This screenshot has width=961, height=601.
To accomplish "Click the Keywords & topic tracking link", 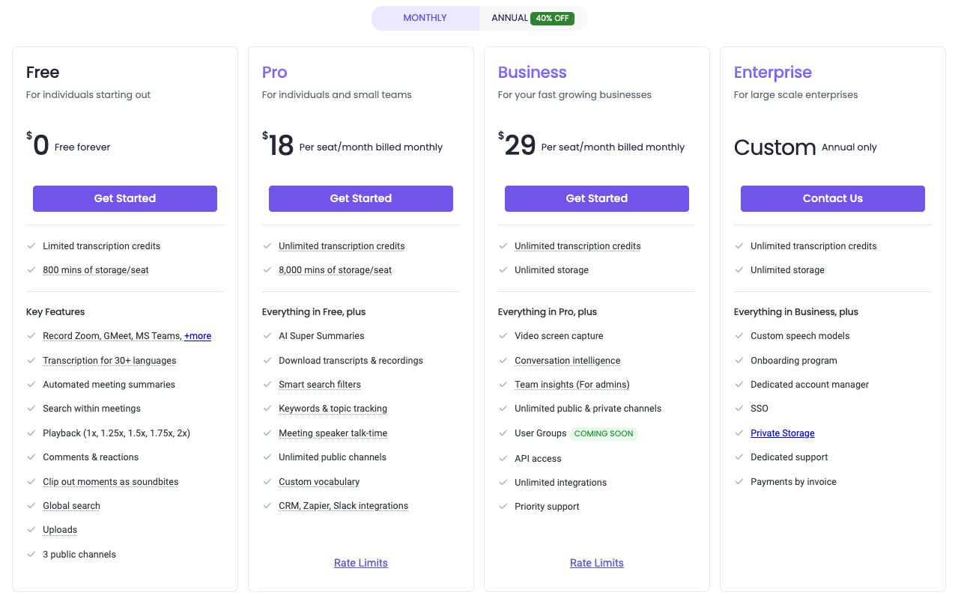I will pos(333,408).
